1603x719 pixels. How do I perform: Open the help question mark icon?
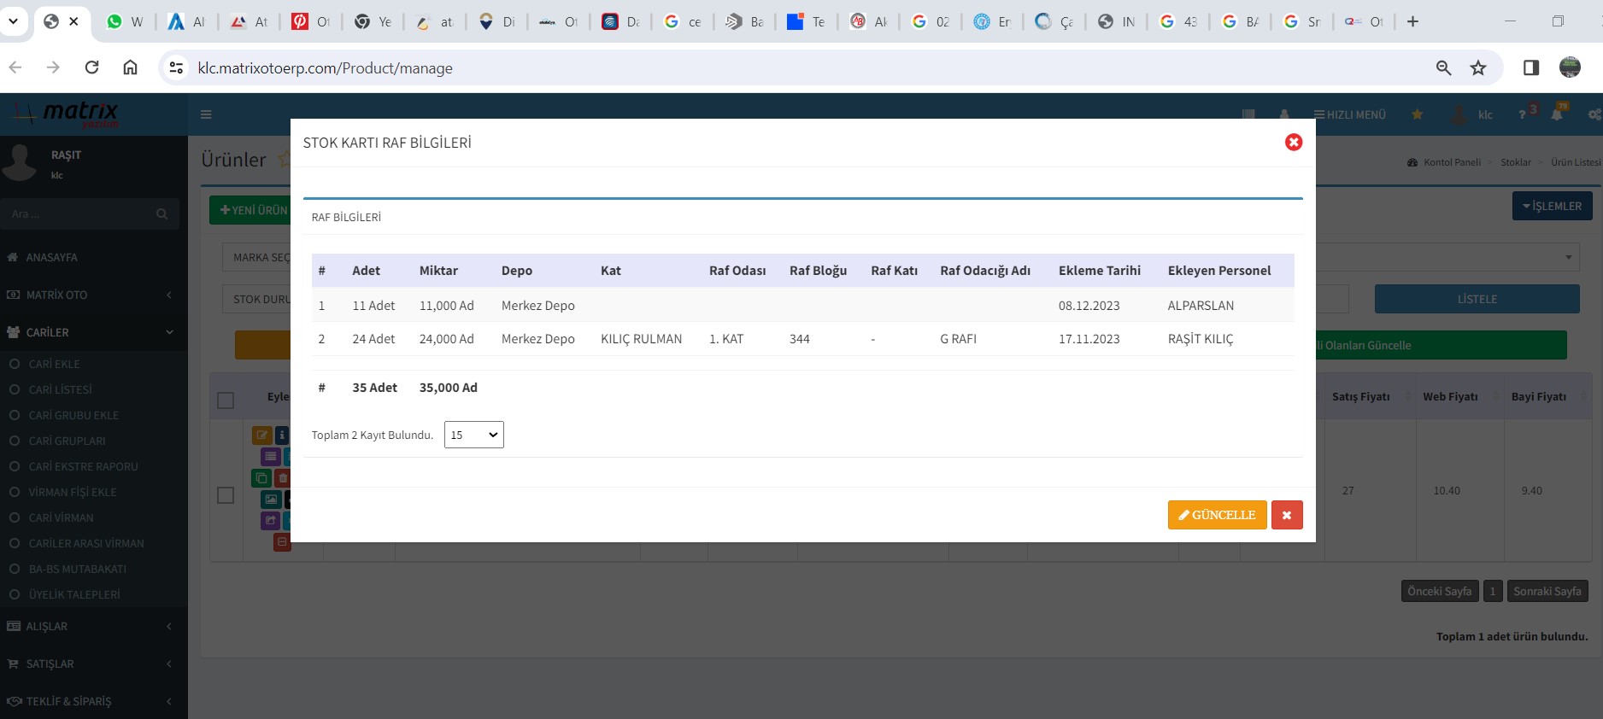pyautogui.click(x=1522, y=114)
